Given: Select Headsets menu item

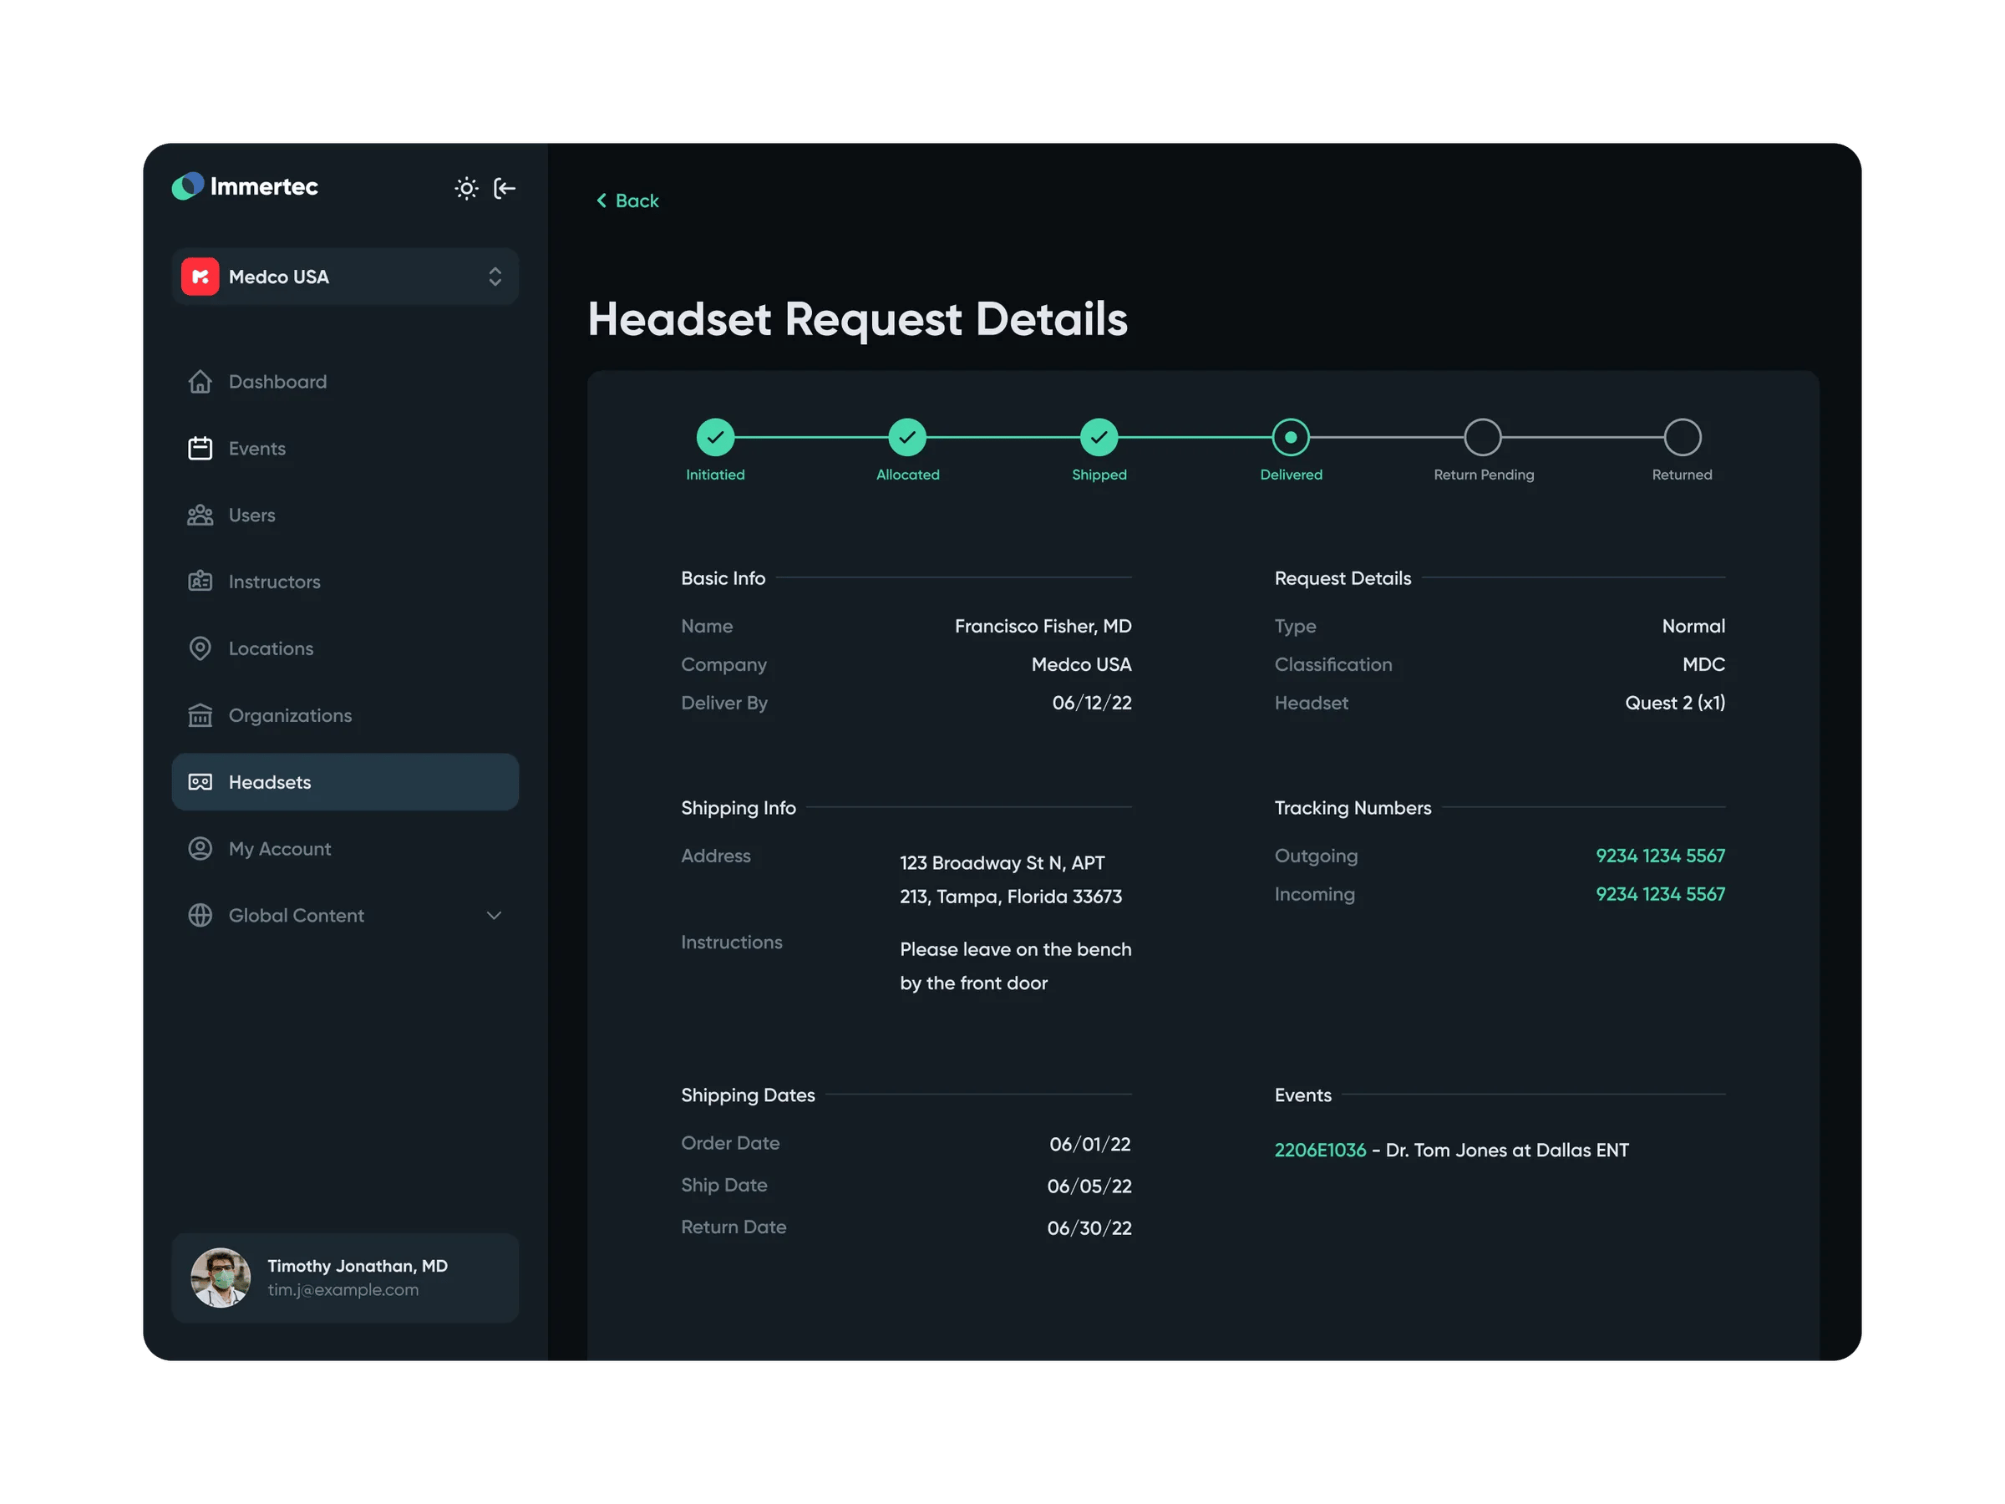Looking at the screenshot, I should point(344,781).
